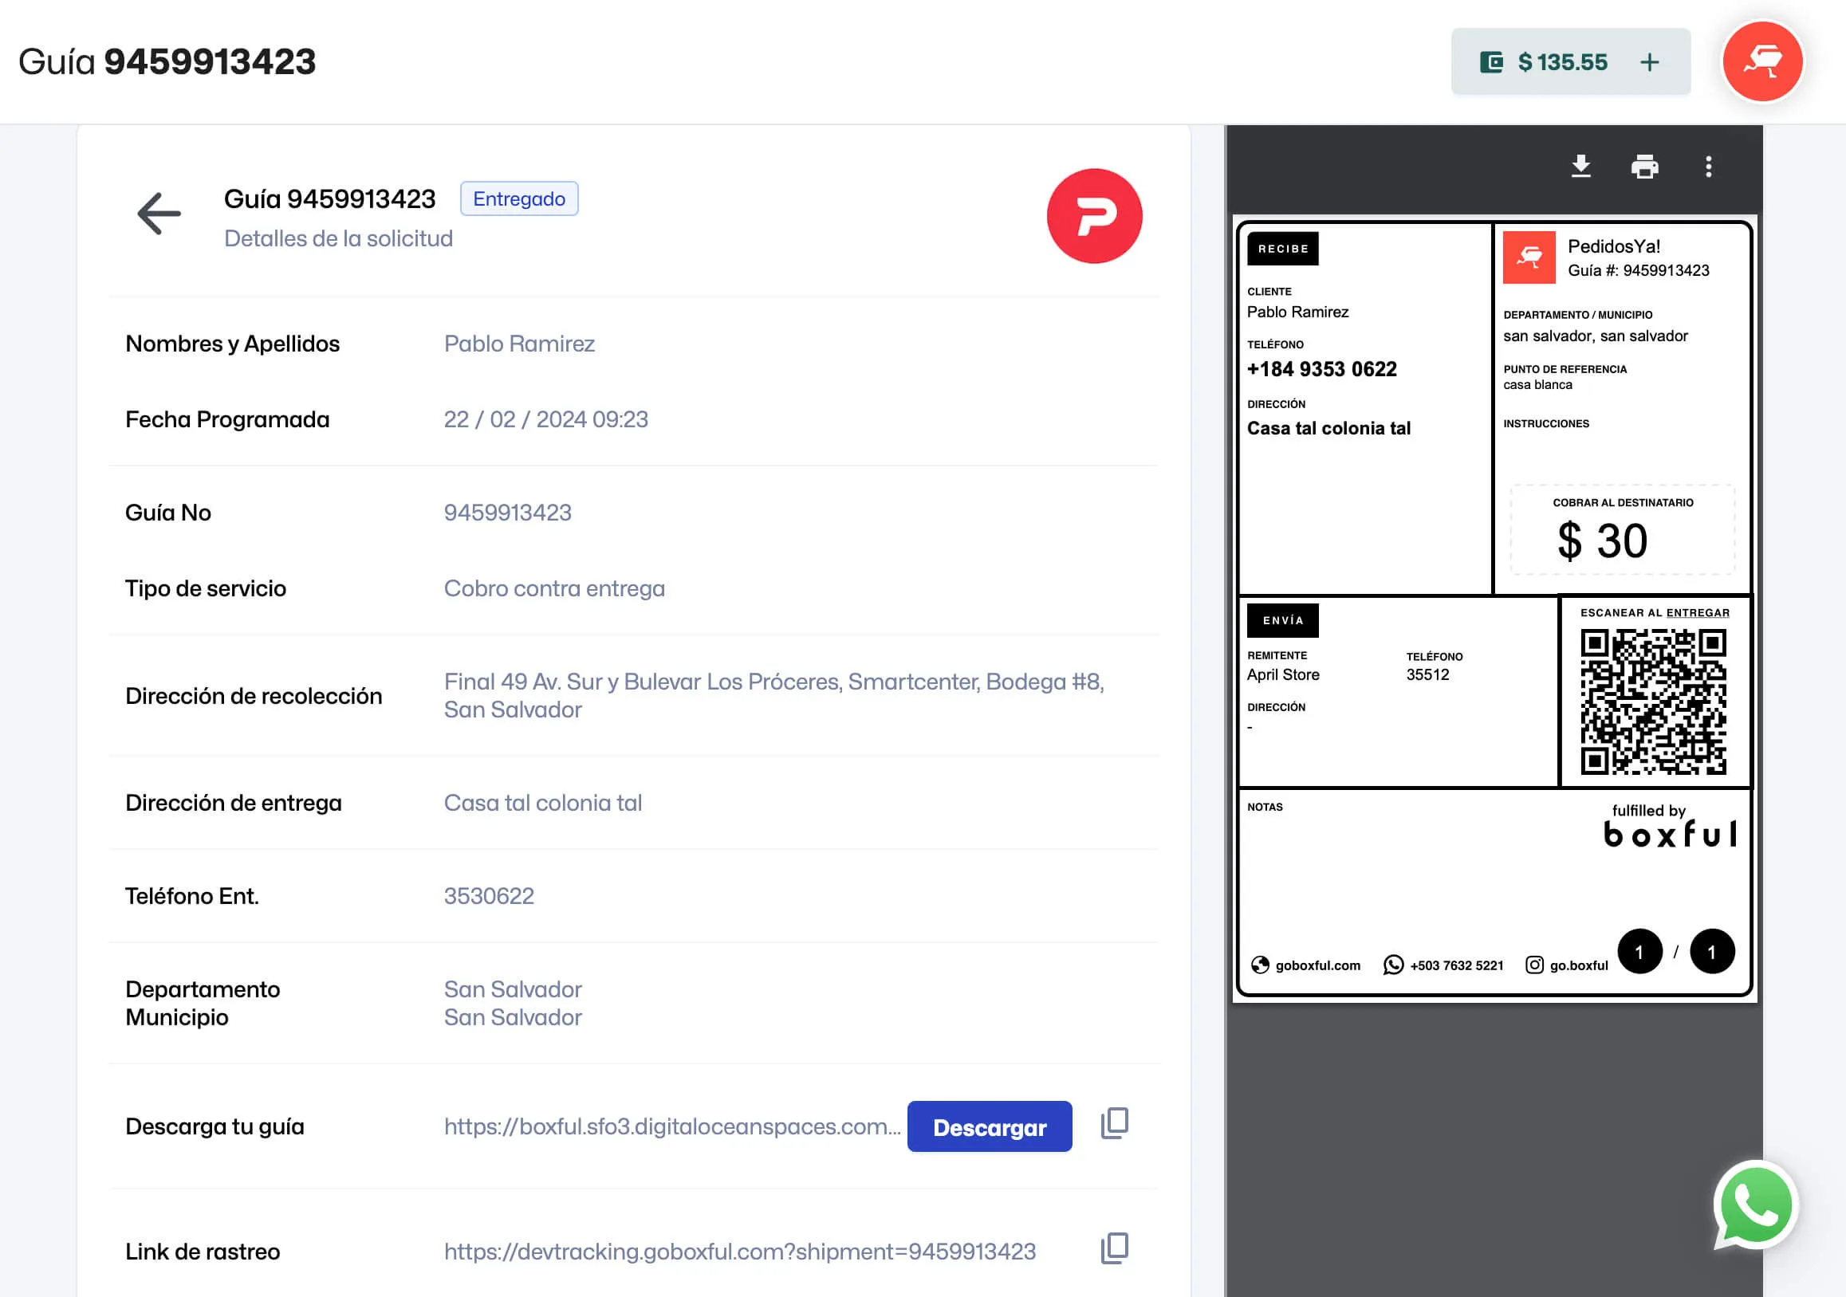Copy the guide download URL
This screenshot has width=1846, height=1297.
1114,1122
